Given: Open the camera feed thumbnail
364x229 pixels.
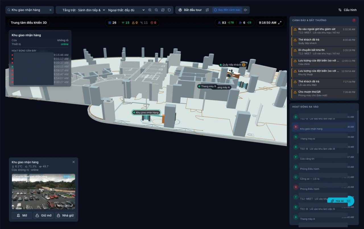Looking at the screenshot, I should (44, 192).
